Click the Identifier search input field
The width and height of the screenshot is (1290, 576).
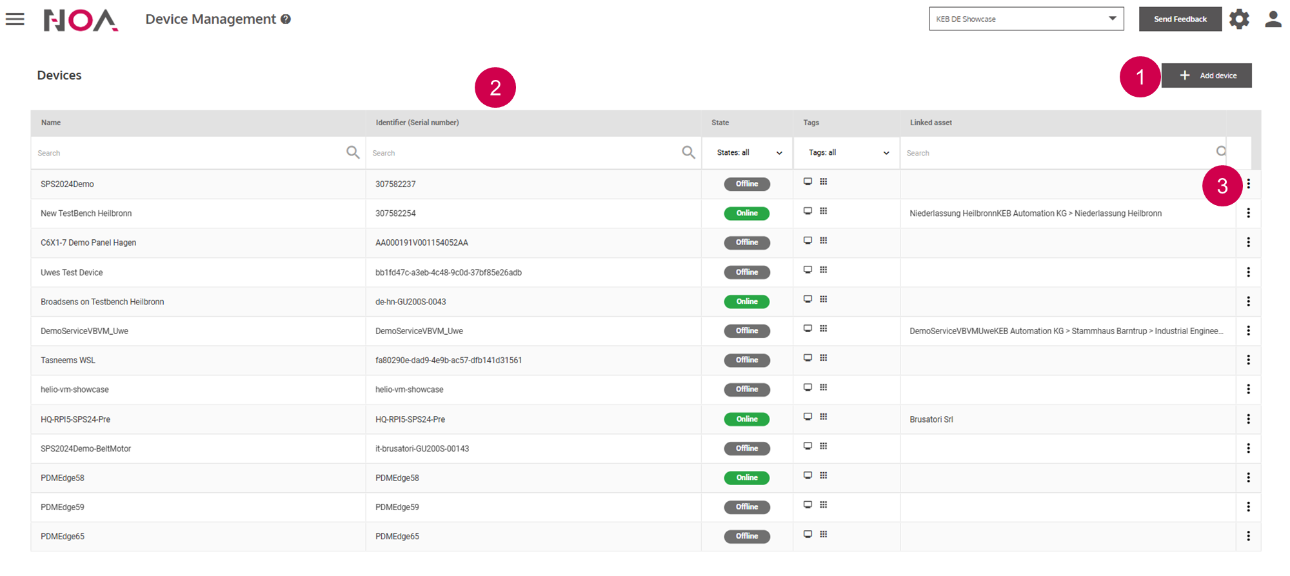(522, 153)
